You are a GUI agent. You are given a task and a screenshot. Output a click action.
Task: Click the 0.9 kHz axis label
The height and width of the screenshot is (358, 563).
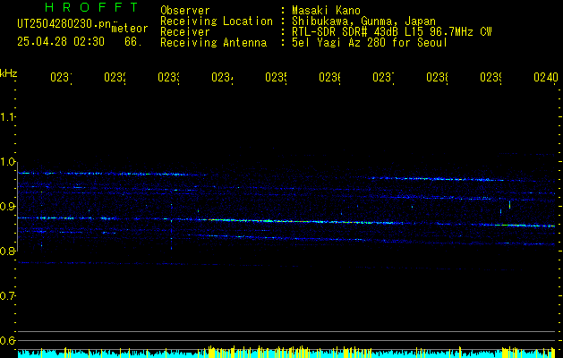click(x=7, y=207)
